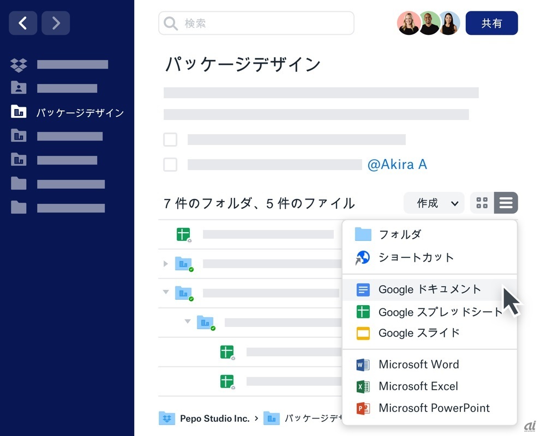Viewport: 540px width, 436px height.
Task: Click the blonde woman's avatar
Action: pyautogui.click(x=409, y=23)
